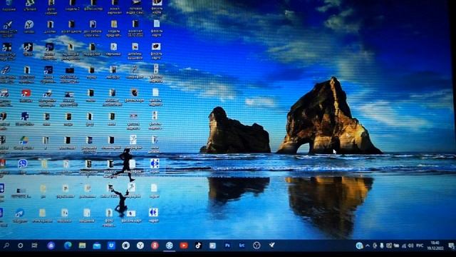This screenshot has height=257, width=456.
Task: Switch to the underlined running taskbar app
Action: [x=170, y=246]
